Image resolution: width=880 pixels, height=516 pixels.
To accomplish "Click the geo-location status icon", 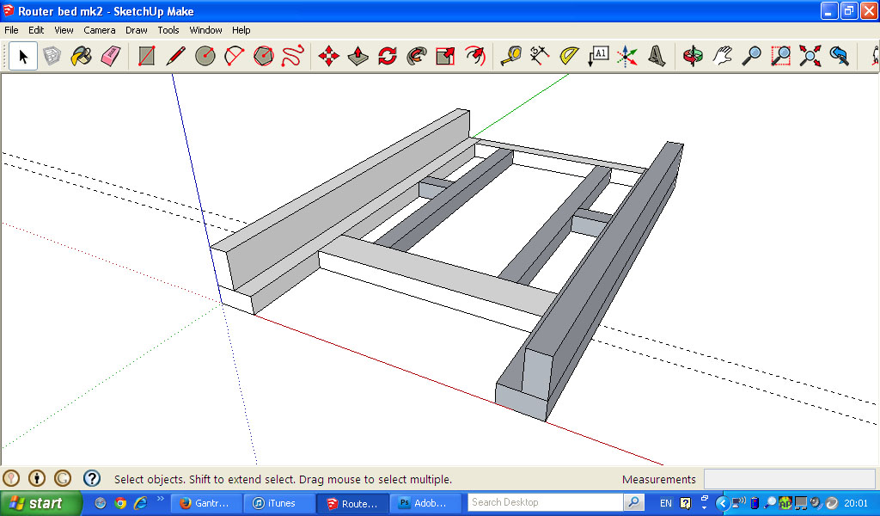I will click(x=11, y=478).
